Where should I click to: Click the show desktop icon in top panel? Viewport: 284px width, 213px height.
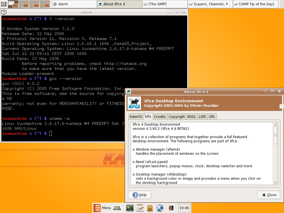[4, 4]
